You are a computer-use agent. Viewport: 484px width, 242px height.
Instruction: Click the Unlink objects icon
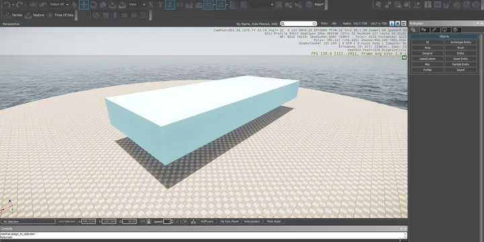43,5
